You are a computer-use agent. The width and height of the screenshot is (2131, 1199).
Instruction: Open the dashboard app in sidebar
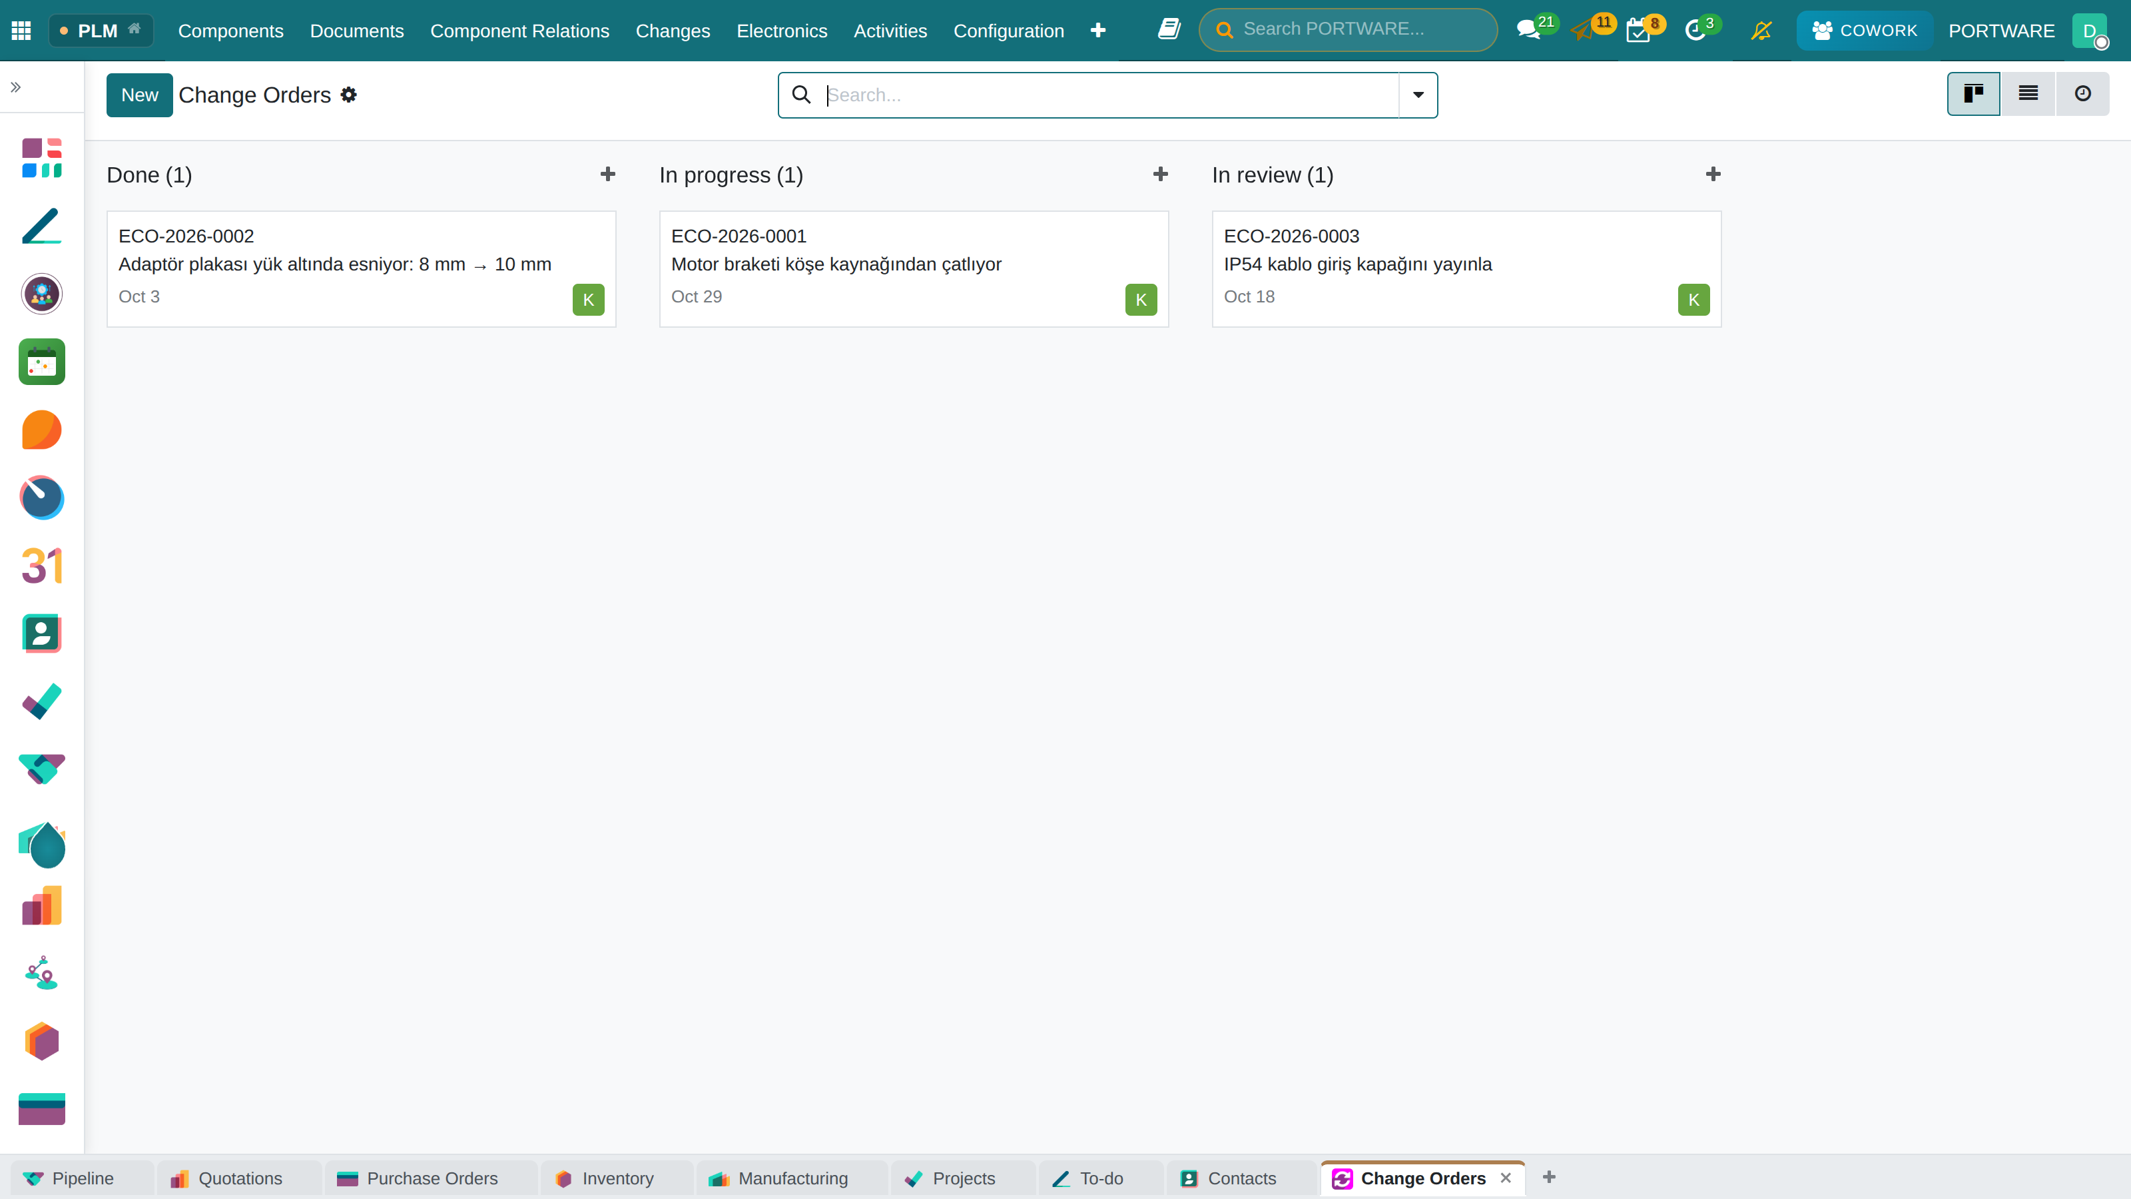point(42,158)
